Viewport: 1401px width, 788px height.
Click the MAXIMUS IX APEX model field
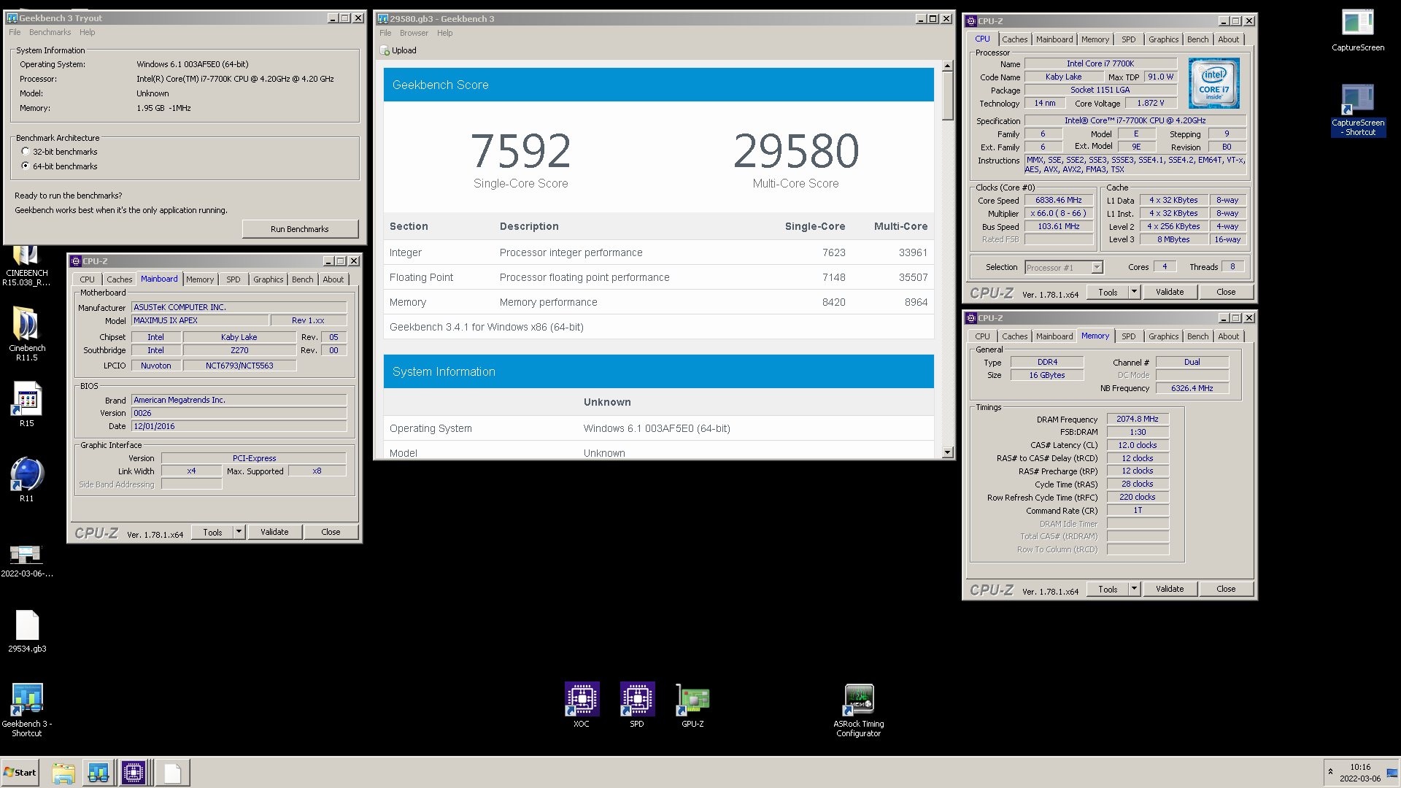point(199,320)
